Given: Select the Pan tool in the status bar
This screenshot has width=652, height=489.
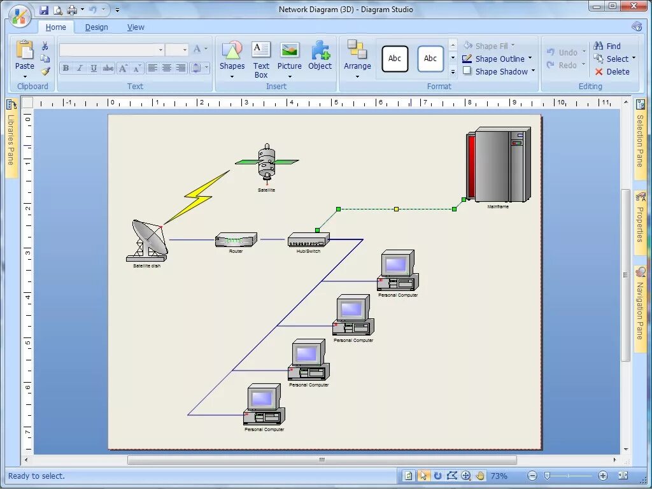Looking at the screenshot, I should [479, 476].
